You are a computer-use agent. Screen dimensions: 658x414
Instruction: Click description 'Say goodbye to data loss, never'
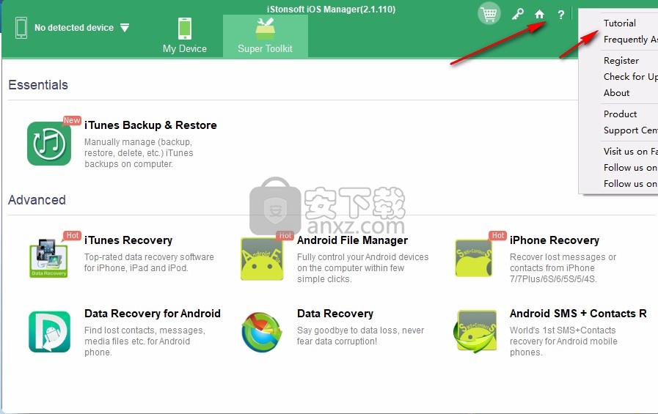360,330
